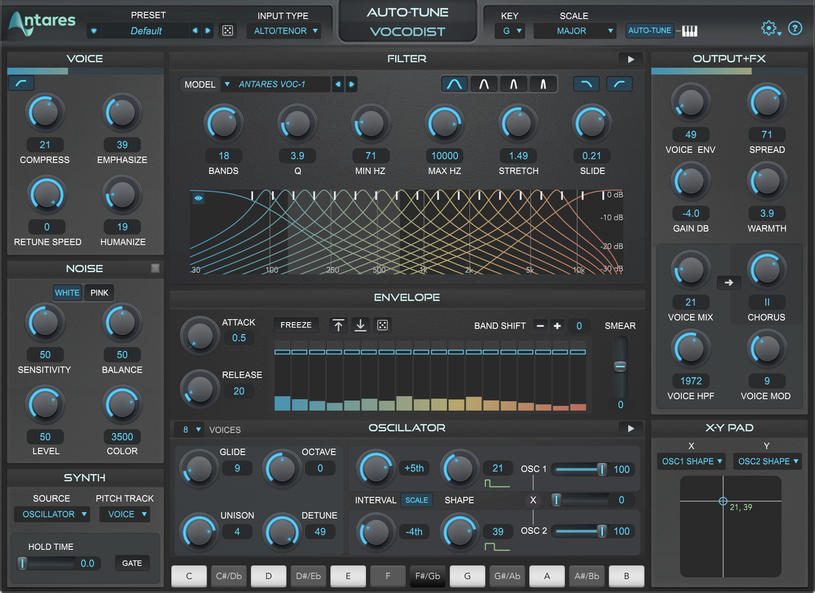Open the Scale dropdown showing Major
This screenshot has width=815, height=593.
575,31
